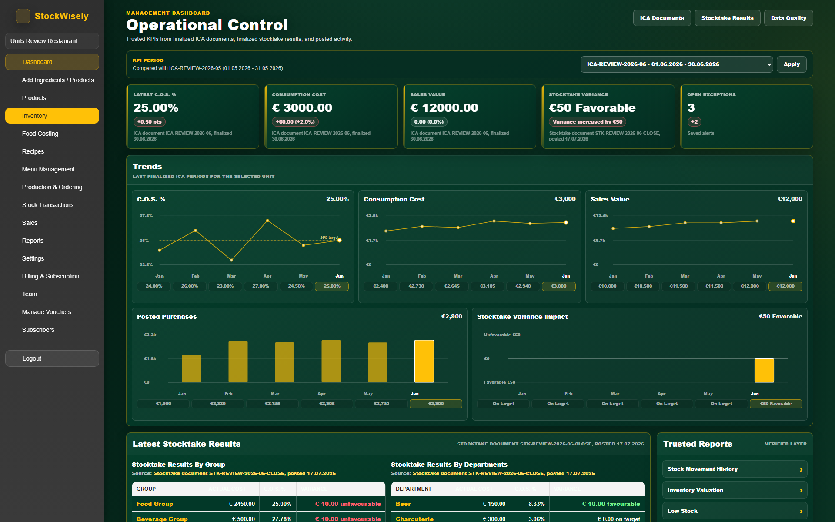The width and height of the screenshot is (835, 522).
Task: Click the Sales Value KPI card
Action: click(x=470, y=117)
